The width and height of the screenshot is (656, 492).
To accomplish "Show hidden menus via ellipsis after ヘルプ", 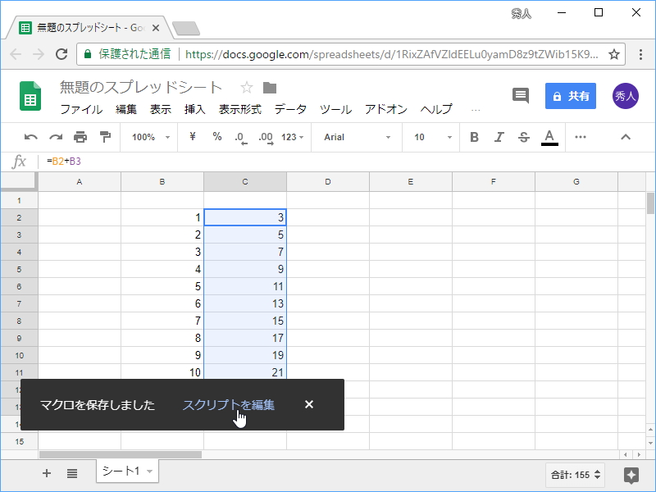I will pos(476,111).
